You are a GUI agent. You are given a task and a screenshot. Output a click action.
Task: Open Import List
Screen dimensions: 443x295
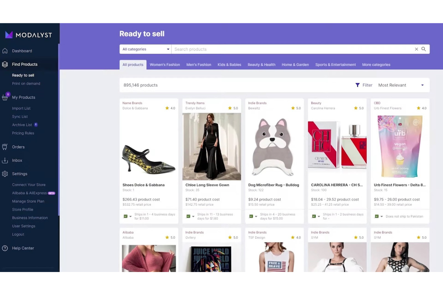click(21, 108)
